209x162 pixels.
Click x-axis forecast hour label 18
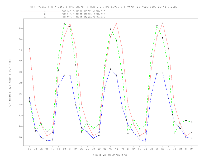pyautogui.click(x=64, y=149)
